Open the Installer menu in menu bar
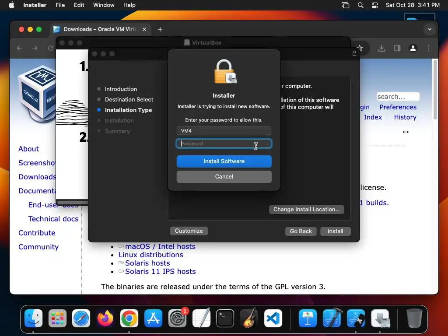 pos(35,5)
